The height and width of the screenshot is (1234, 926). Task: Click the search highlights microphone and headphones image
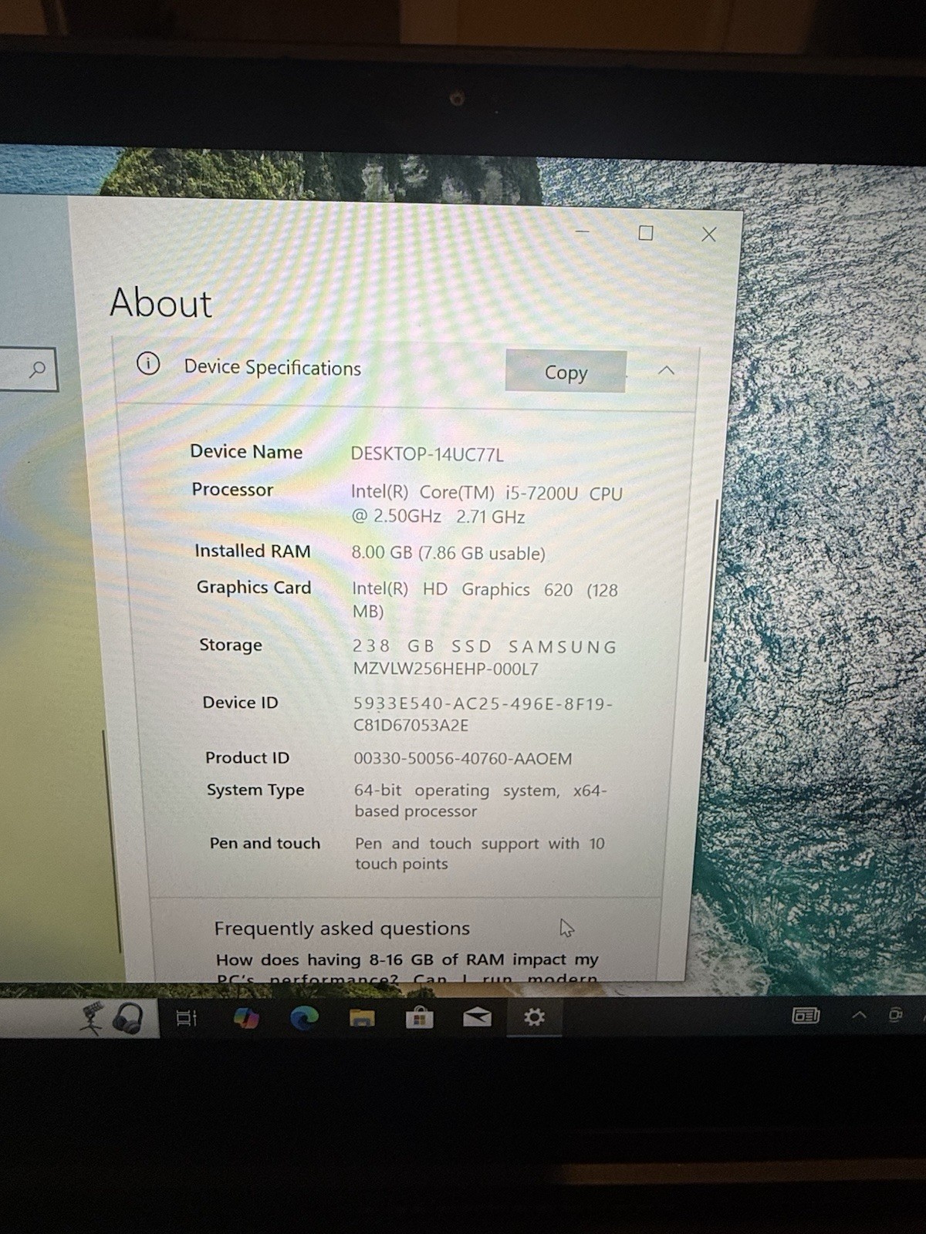coord(113,1018)
